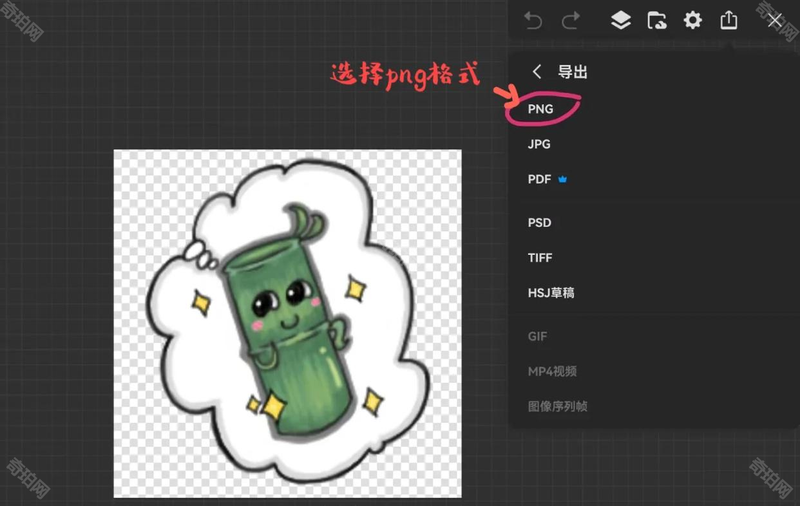Click the 导出 panel title
The width and height of the screenshot is (800, 506).
click(573, 72)
